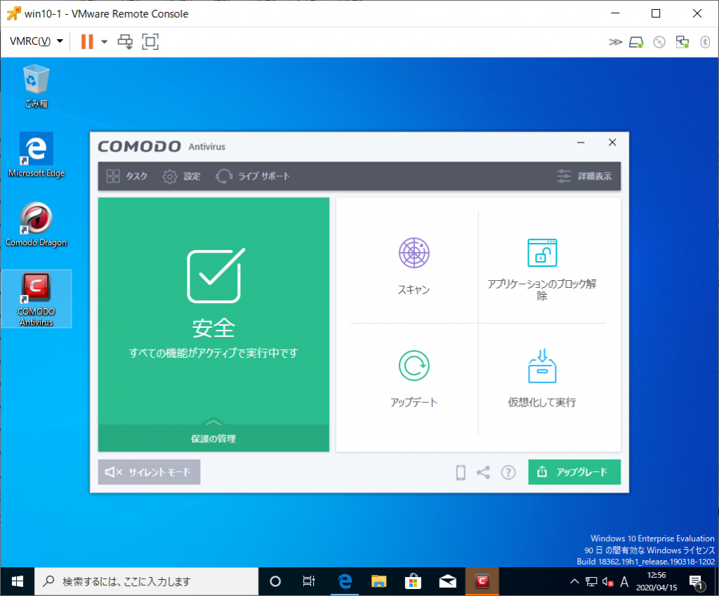Screen dimensions: 719x596
Task: Open power options dropdown arrow
Action: [104, 41]
